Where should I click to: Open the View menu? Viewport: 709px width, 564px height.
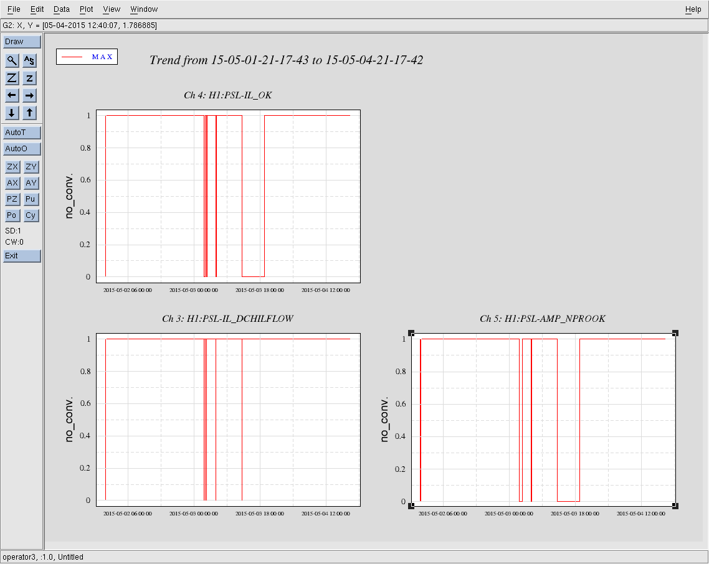[112, 9]
